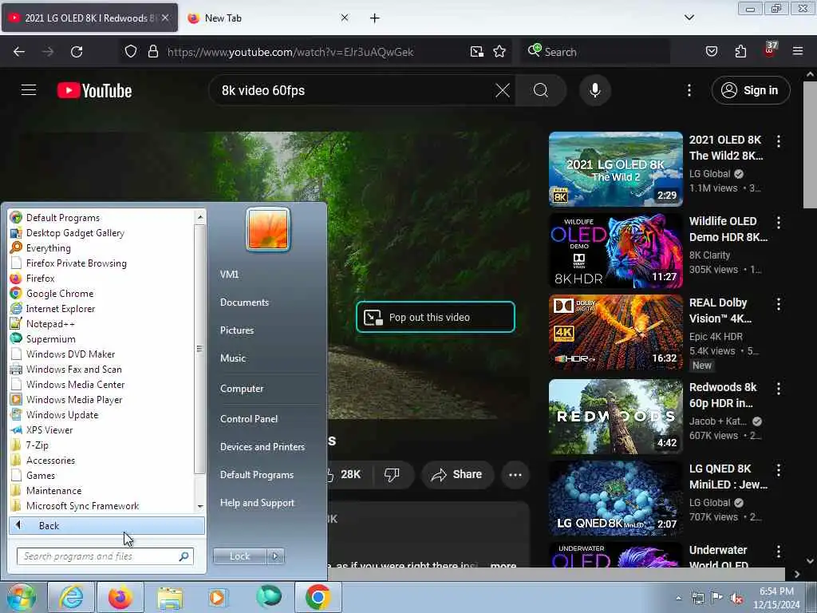The image size is (817, 613).
Task: Open options for REAL Dolby Vision video
Action: click(x=779, y=304)
